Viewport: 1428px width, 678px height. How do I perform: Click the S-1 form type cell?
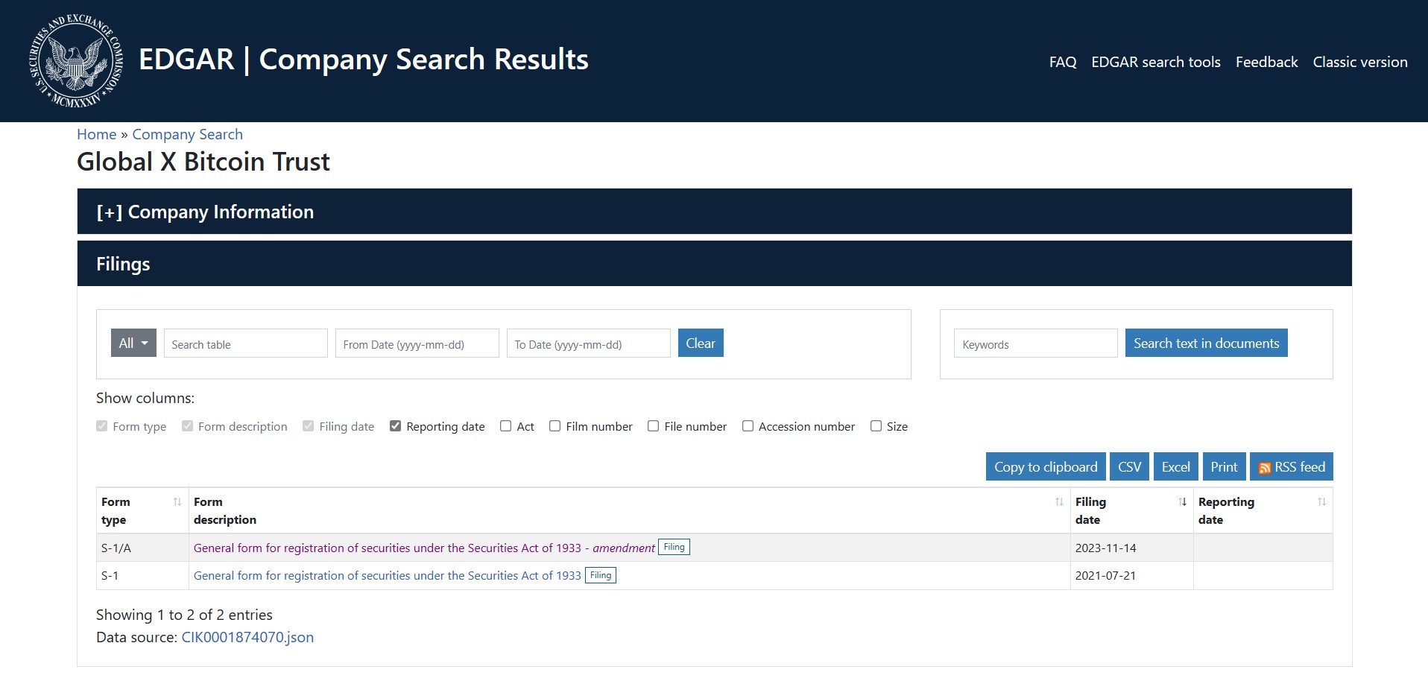142,575
